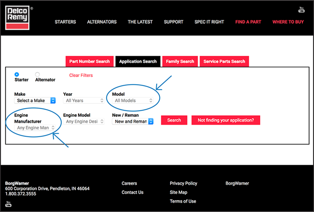Open the Careers footer link
The image size is (314, 212).
pos(129,183)
